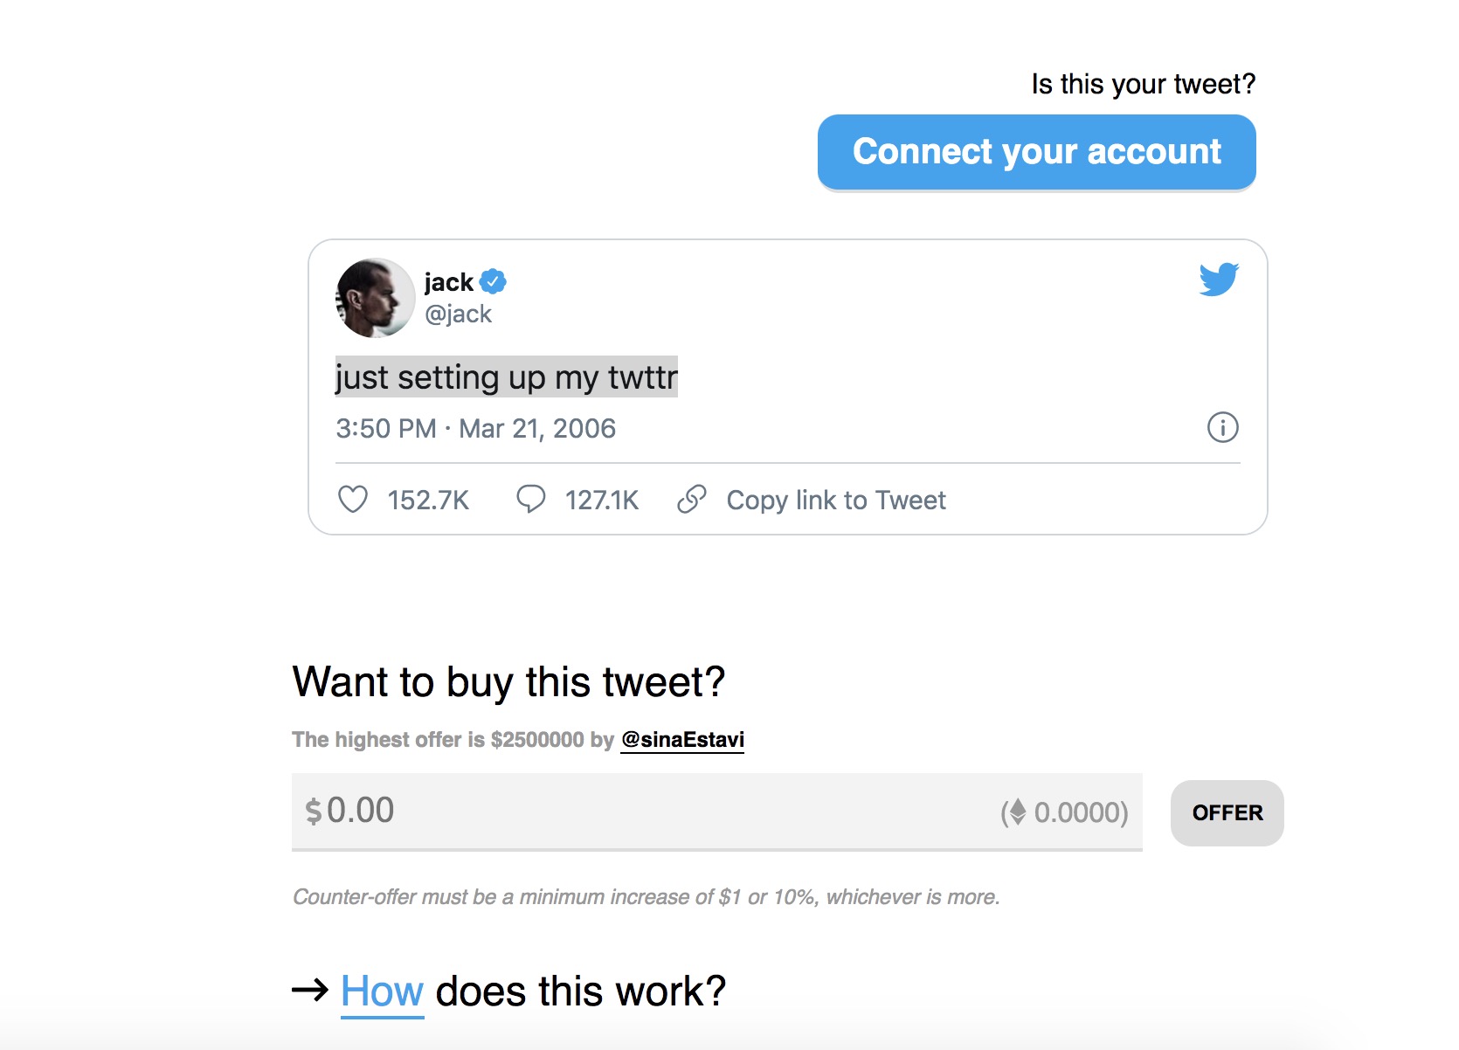The height and width of the screenshot is (1050, 1459).
Task: Click the chain link copy icon
Action: pyautogui.click(x=691, y=500)
